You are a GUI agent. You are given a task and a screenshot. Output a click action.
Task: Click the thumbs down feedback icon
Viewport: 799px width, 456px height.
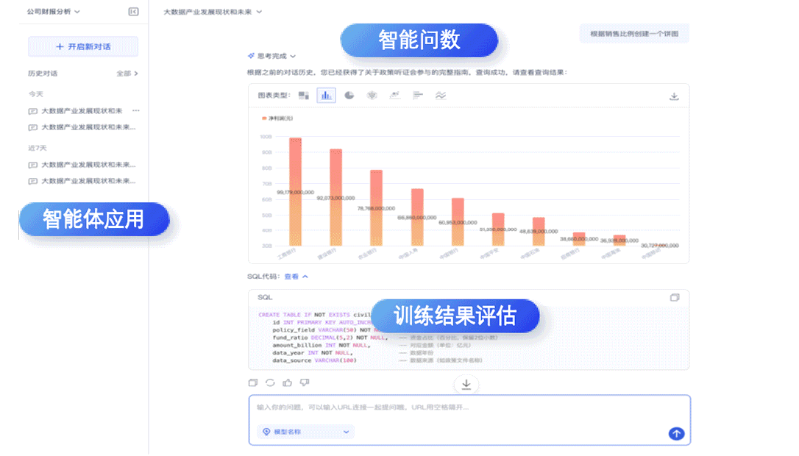[305, 382]
